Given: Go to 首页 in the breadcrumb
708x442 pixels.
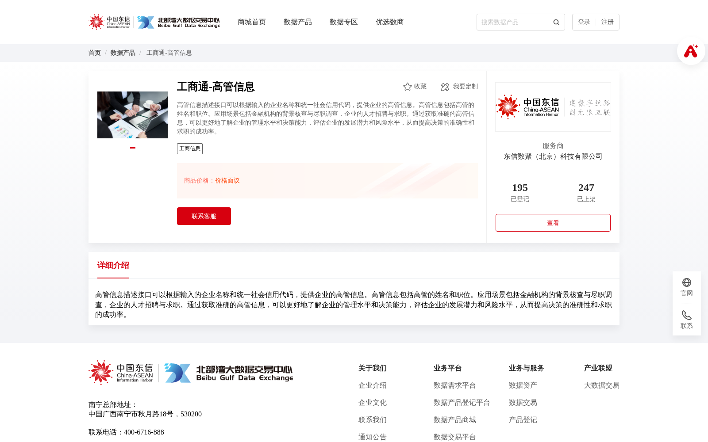Looking at the screenshot, I should (x=95, y=53).
